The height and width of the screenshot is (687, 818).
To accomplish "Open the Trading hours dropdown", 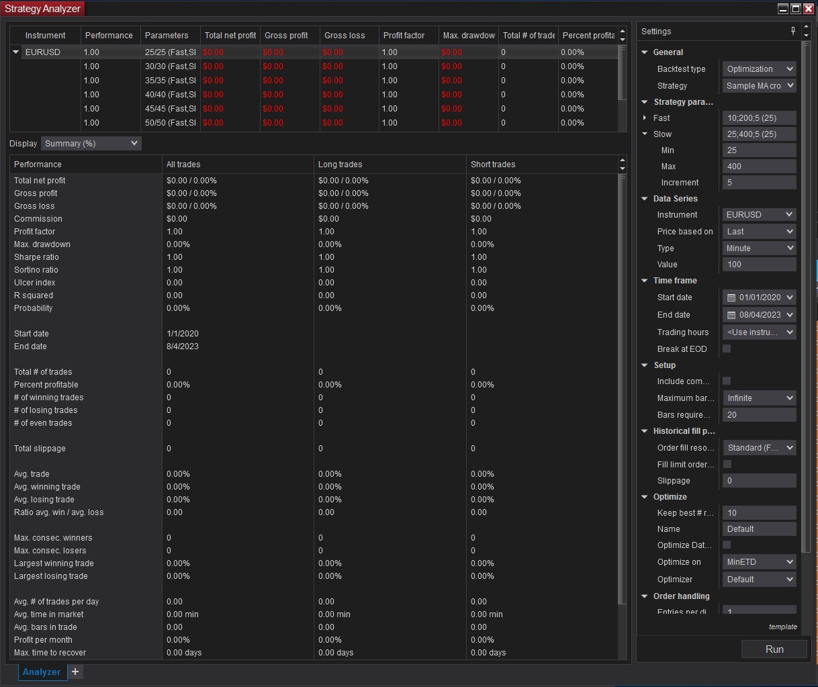I will 760,332.
